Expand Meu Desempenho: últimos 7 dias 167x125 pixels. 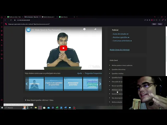[x=39, y=100]
